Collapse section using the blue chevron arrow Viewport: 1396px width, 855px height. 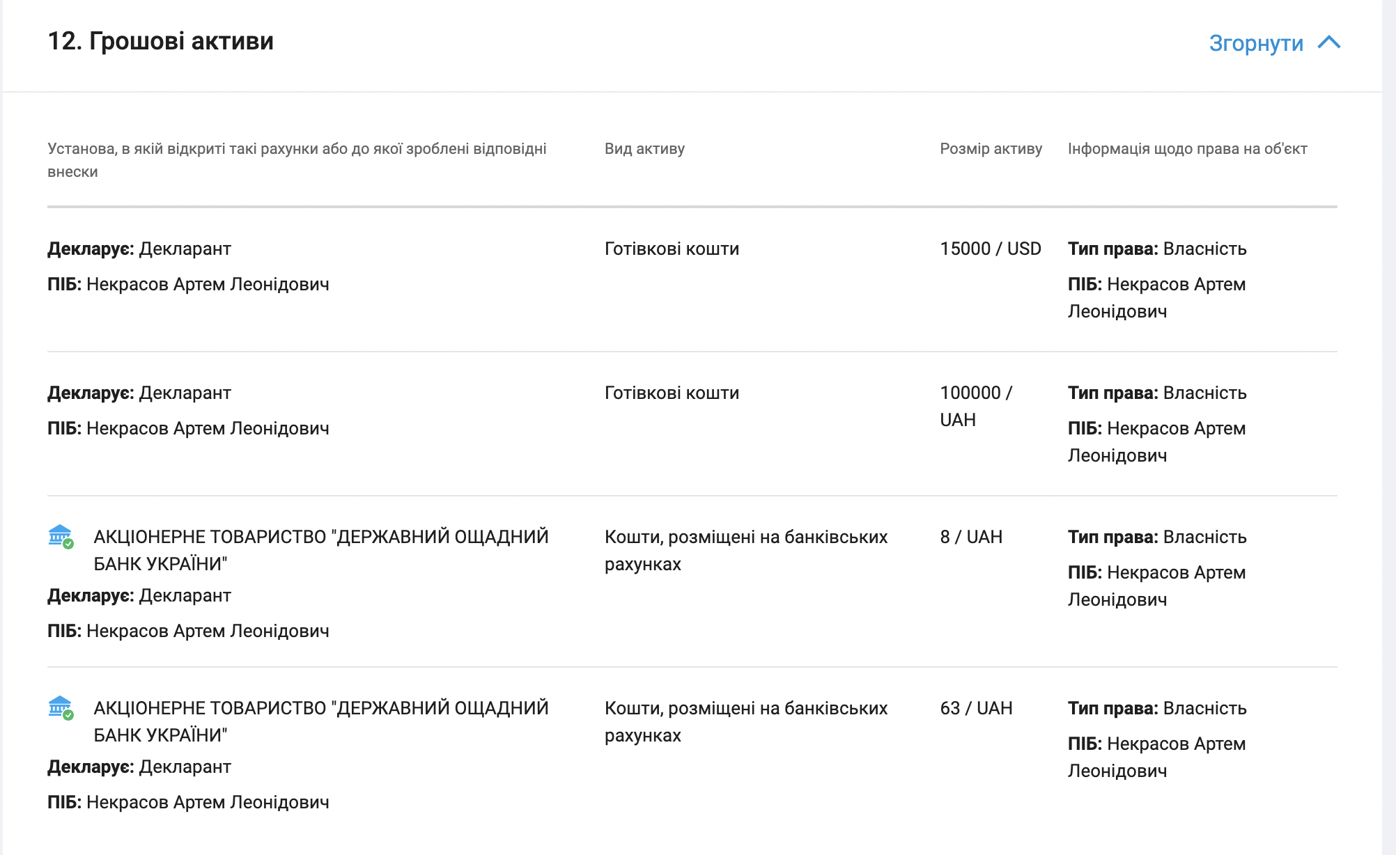(1329, 42)
